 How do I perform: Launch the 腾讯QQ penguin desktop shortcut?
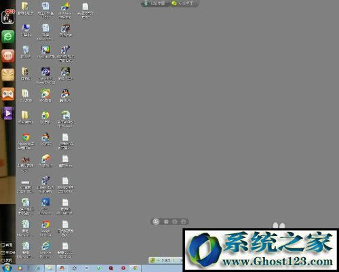(x=65, y=96)
